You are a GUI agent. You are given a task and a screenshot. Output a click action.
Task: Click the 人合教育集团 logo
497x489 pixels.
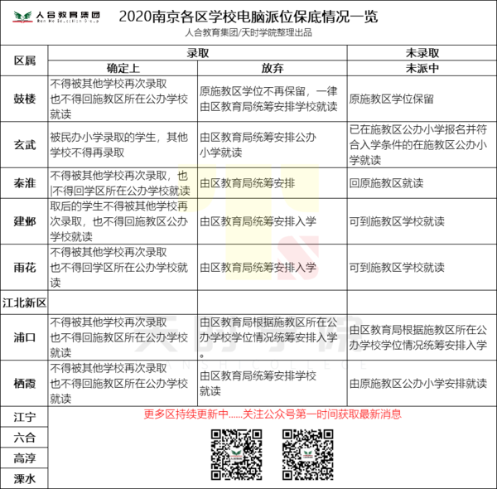tap(56, 17)
